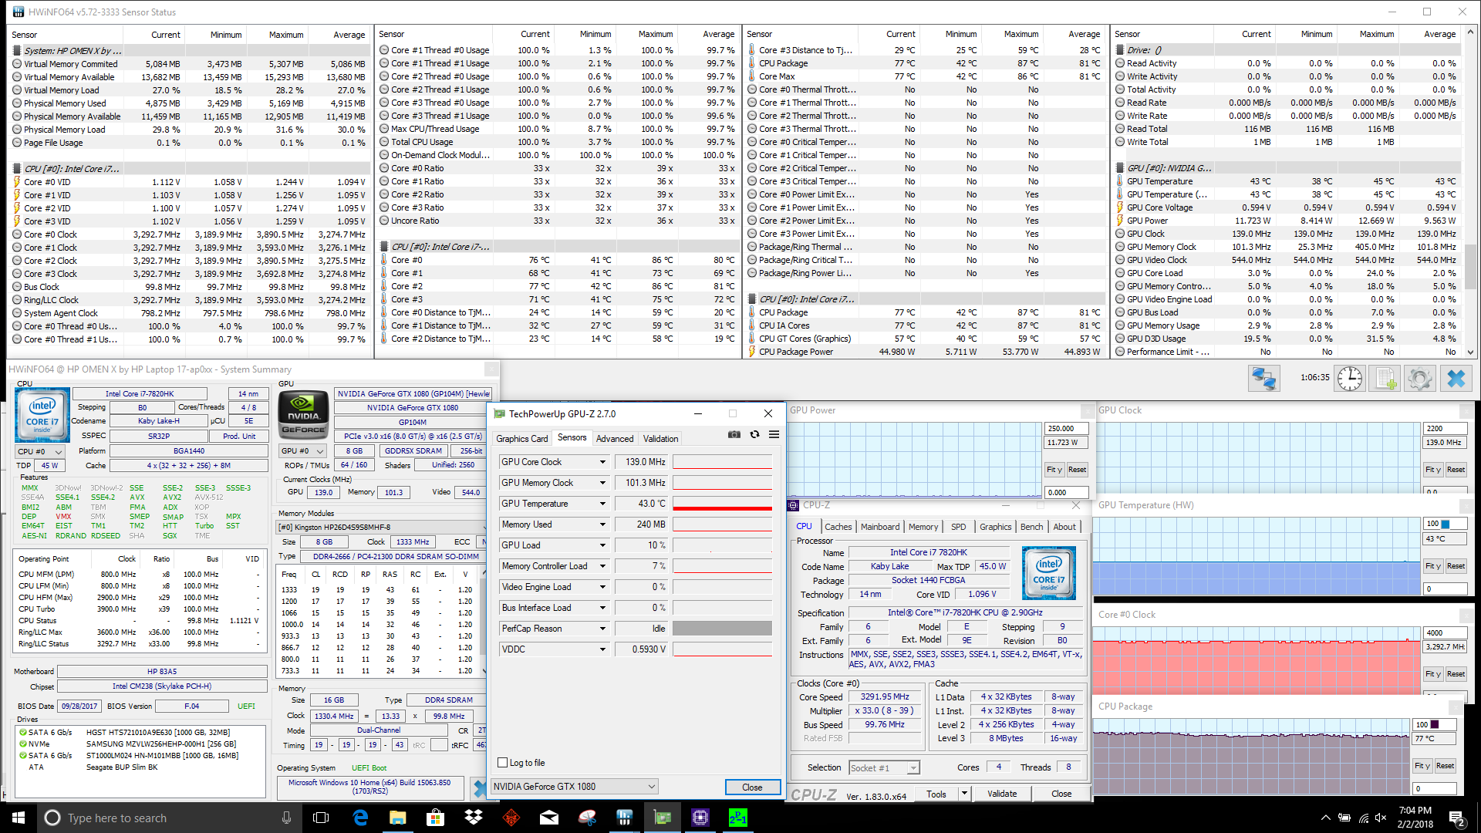Click the GPU-Z screenshot camera icon
The image size is (1481, 833).
coord(734,435)
